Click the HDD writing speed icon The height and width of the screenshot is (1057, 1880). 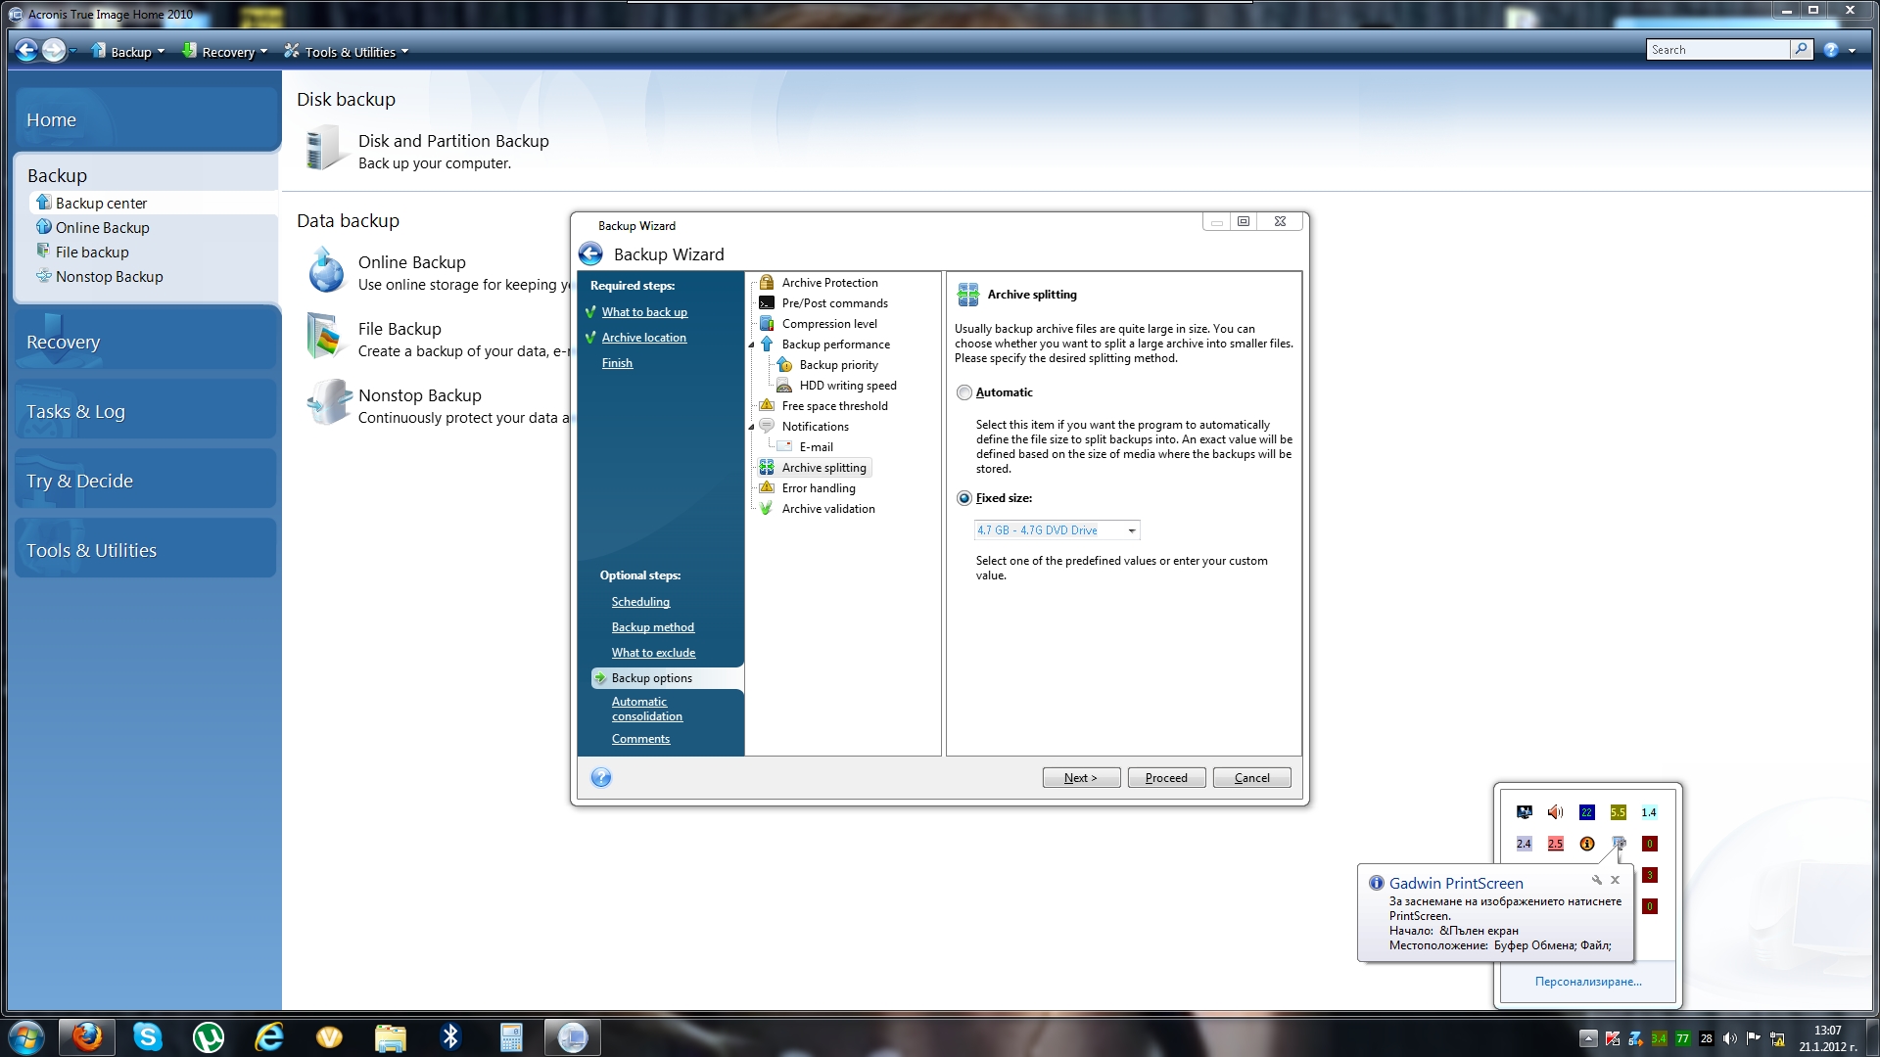click(784, 386)
